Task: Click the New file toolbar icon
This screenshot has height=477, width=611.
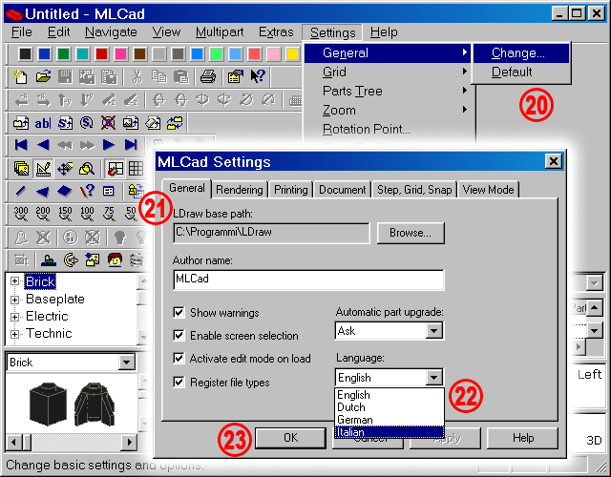Action: click(20, 76)
